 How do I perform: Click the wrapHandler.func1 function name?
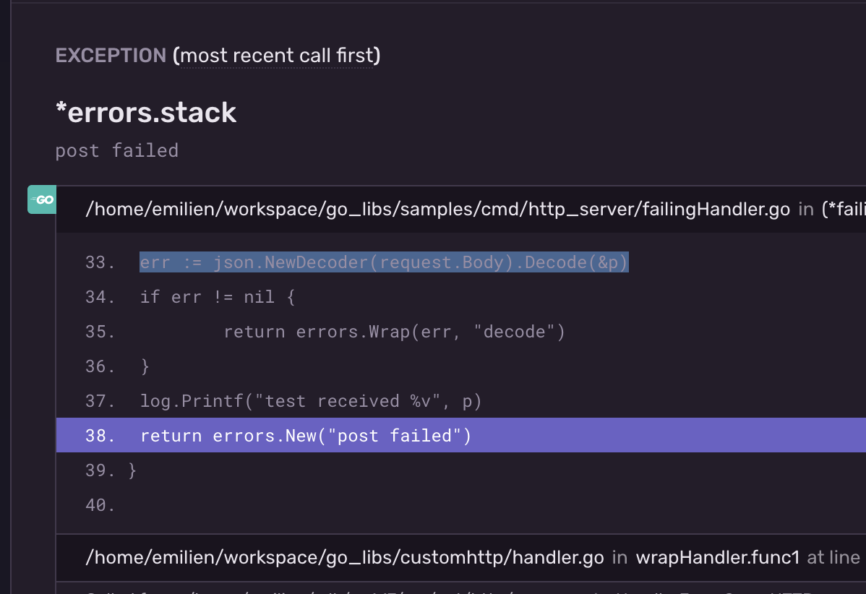coord(717,558)
